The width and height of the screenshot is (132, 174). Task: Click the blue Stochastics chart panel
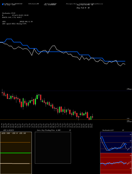[x=116, y=142]
